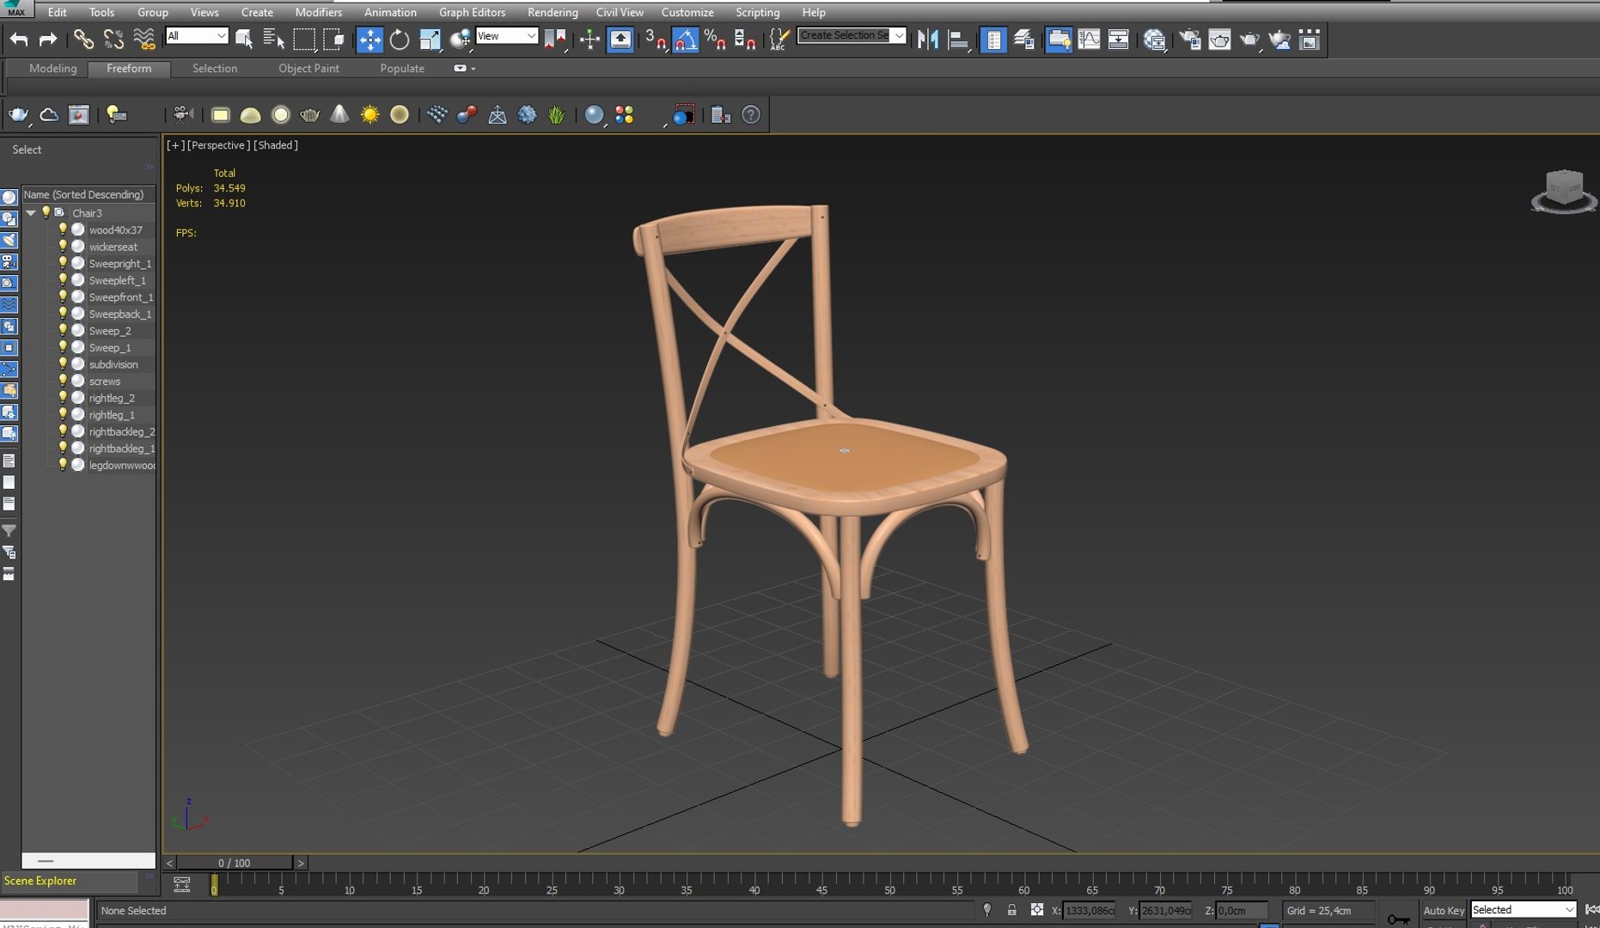This screenshot has height=928, width=1600.
Task: Toggle visibility bulb for Chair3 group
Action: pyautogui.click(x=46, y=212)
